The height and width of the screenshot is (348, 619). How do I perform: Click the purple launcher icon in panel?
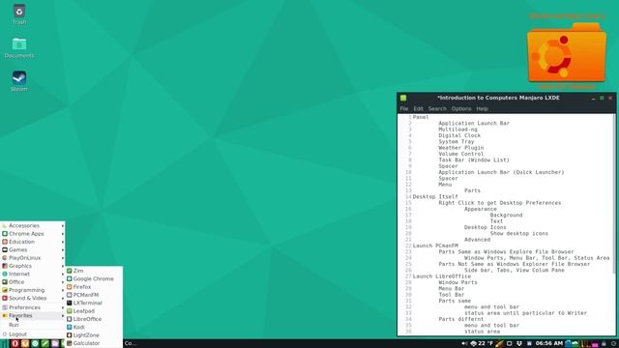pos(55,344)
